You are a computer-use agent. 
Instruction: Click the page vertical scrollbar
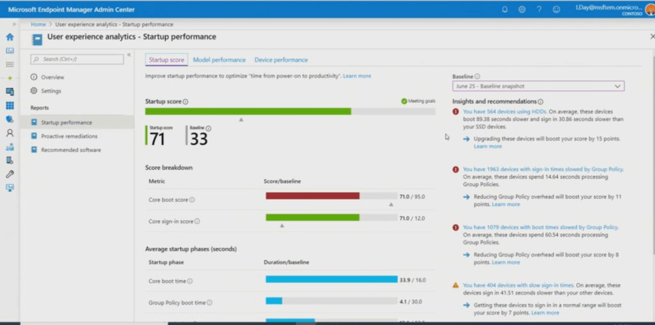click(653, 155)
